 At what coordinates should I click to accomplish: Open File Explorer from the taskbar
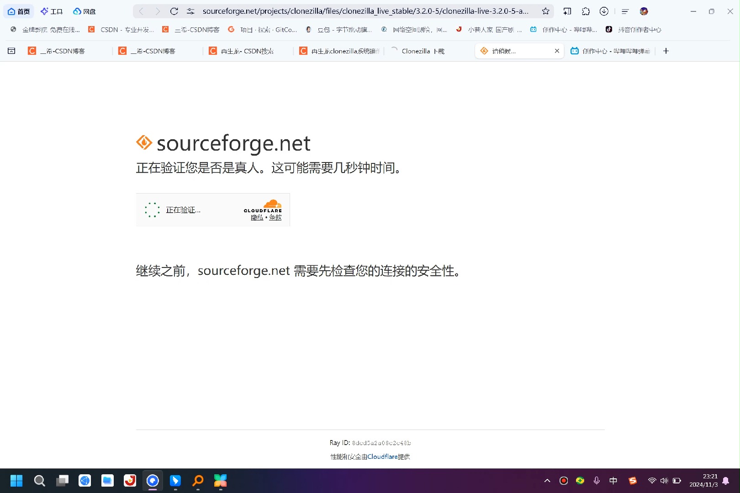107,481
